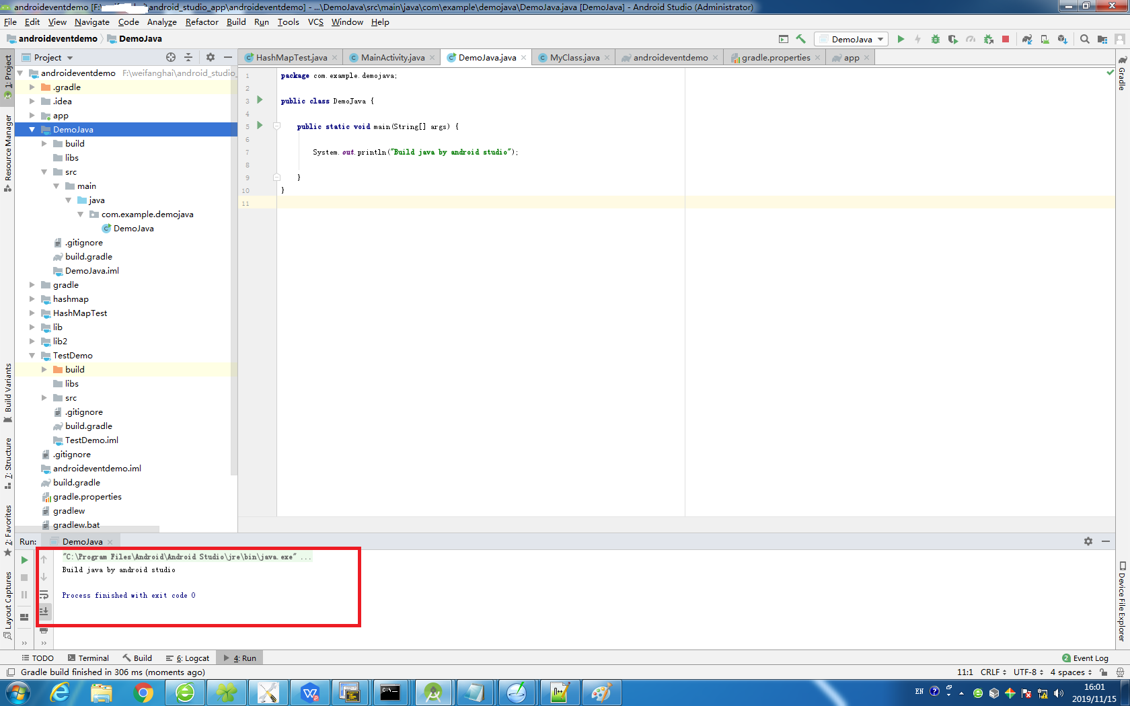1130x706 pixels.
Task: Open the Project view type dropdown
Action: click(x=53, y=57)
